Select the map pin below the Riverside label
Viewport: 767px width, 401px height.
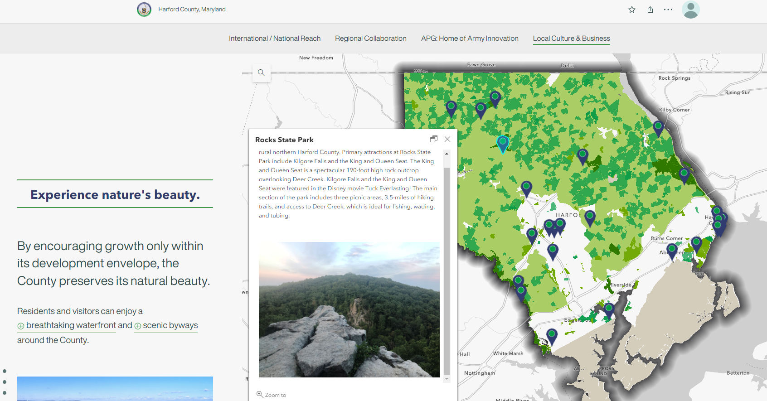[609, 311]
